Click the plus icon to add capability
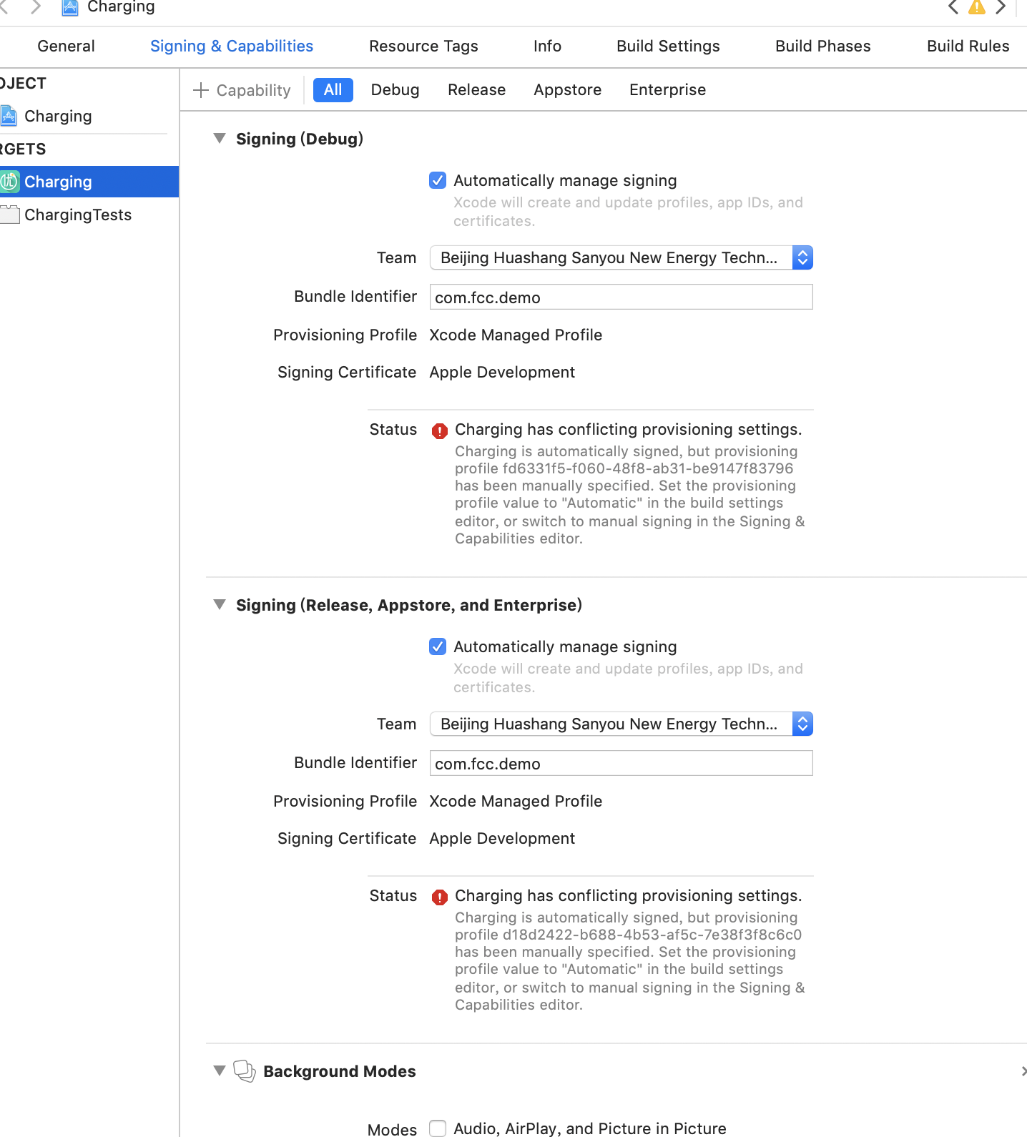 (x=201, y=90)
